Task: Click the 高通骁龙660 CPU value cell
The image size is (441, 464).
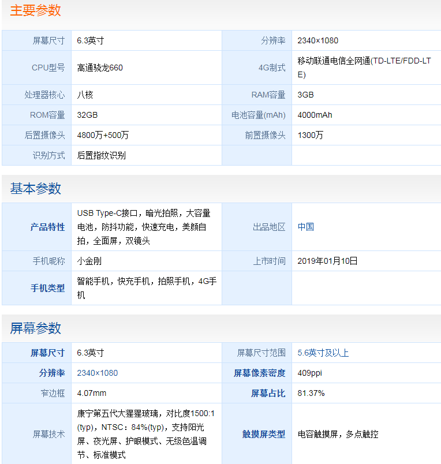Action: pyautogui.click(x=100, y=68)
